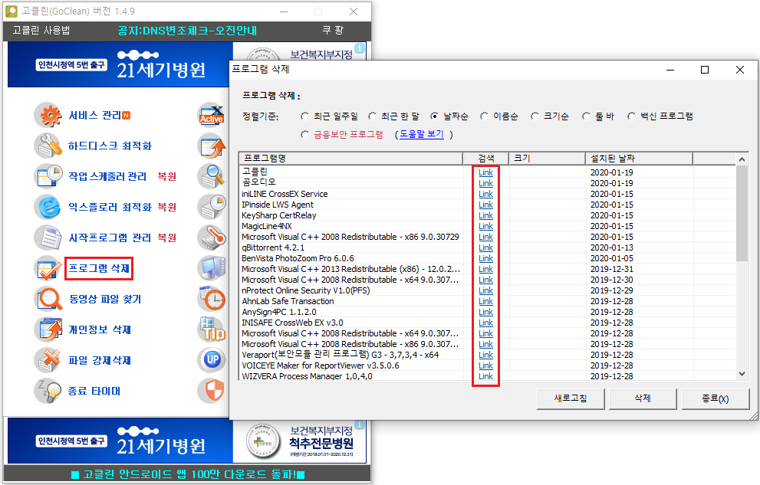The height and width of the screenshot is (485, 760).
Task: Open the service management gear icon
Action: tap(48, 115)
